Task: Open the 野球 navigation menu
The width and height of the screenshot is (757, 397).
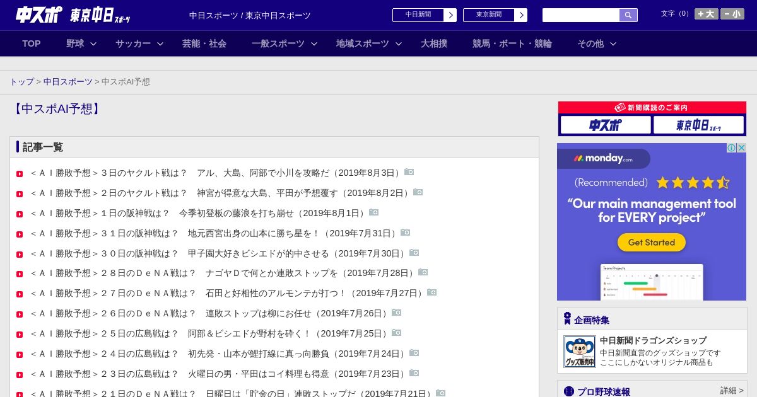Action: 75,43
